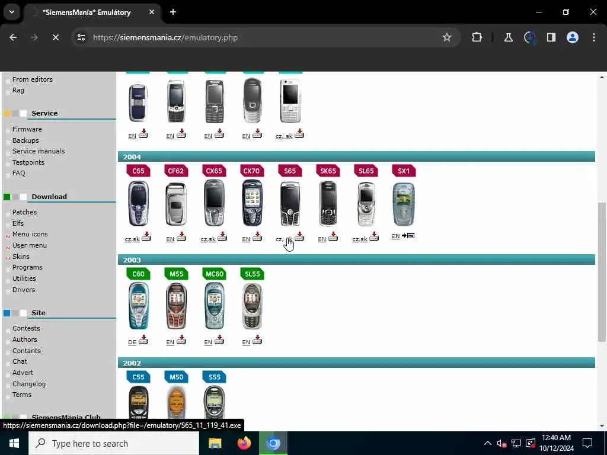Open the browser side panel
The height and width of the screenshot is (455, 607).
pyautogui.click(x=551, y=37)
